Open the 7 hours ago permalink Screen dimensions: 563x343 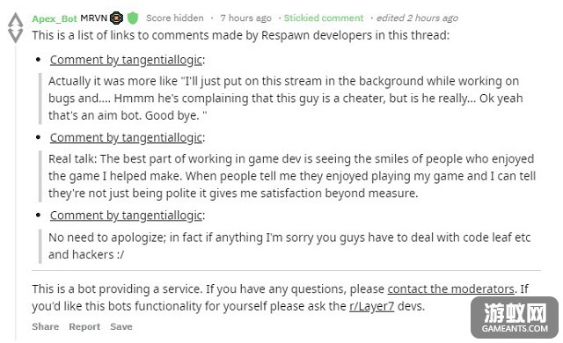(x=245, y=18)
